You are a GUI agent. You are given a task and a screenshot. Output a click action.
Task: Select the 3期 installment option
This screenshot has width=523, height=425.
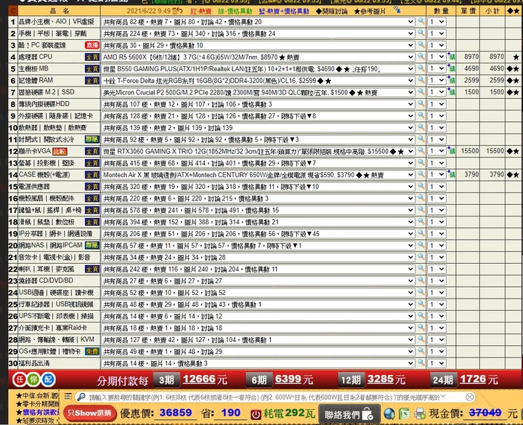point(166,380)
